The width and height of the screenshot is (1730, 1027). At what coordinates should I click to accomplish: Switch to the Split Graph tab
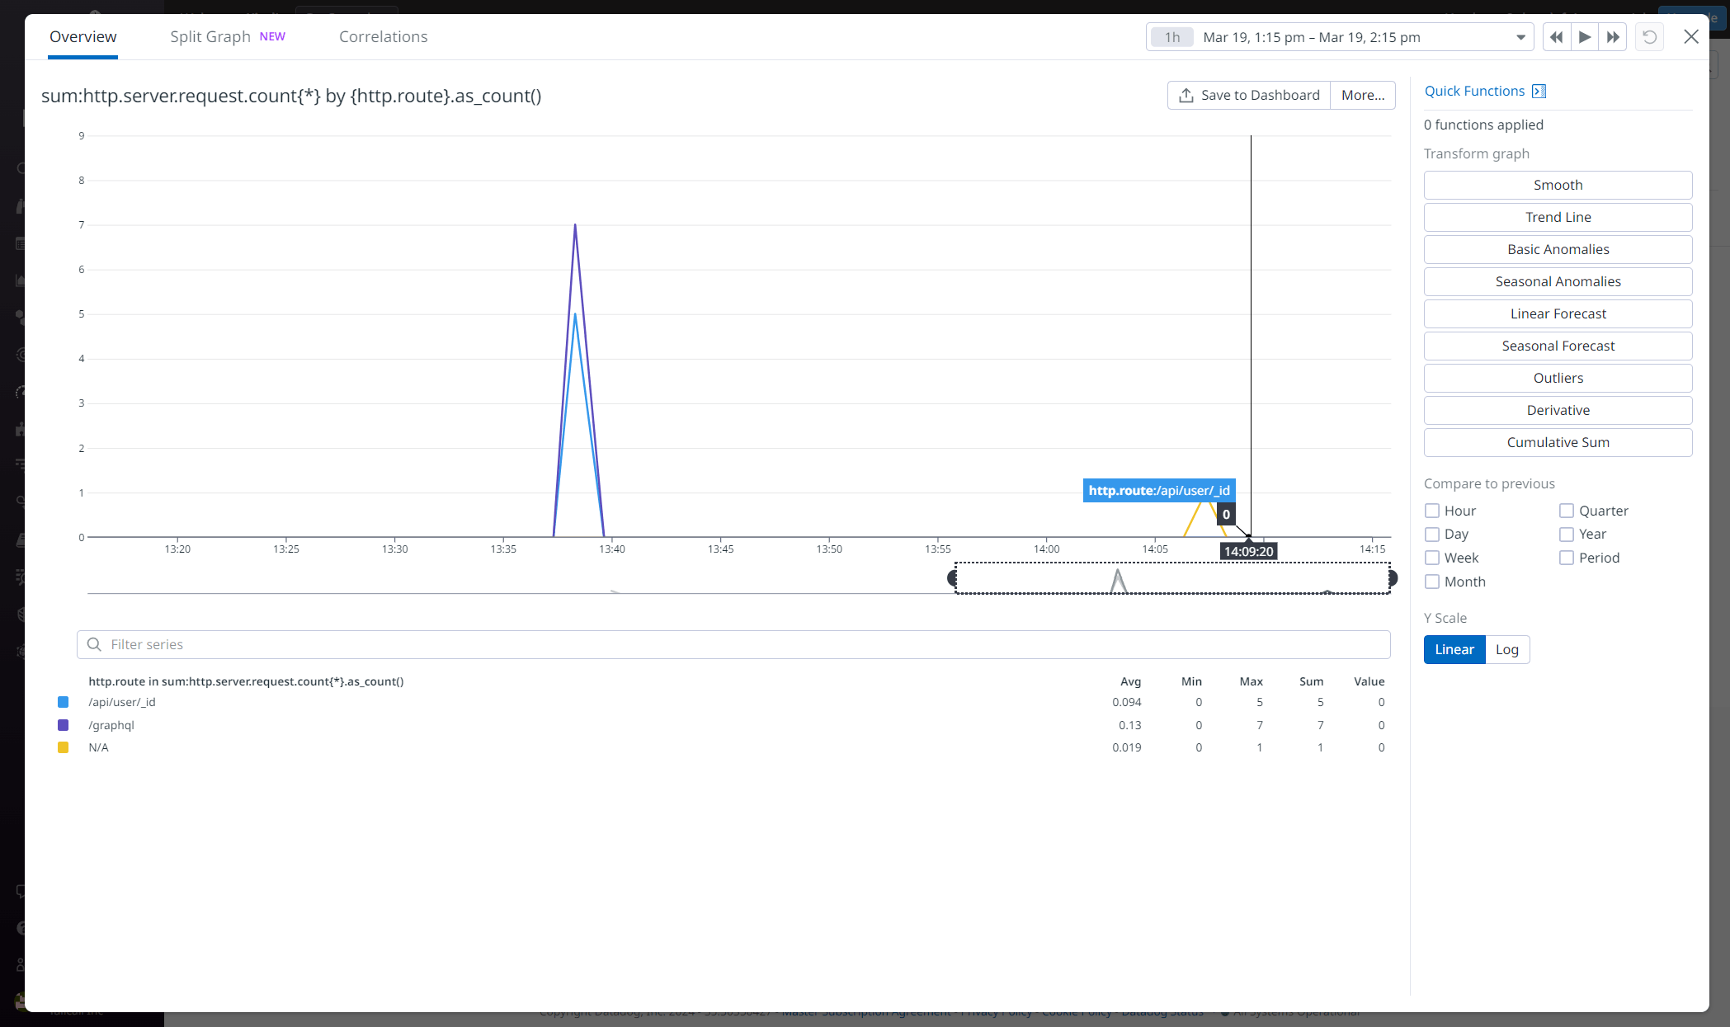click(x=210, y=36)
